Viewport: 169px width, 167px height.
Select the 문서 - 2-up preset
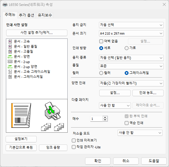click(22, 62)
